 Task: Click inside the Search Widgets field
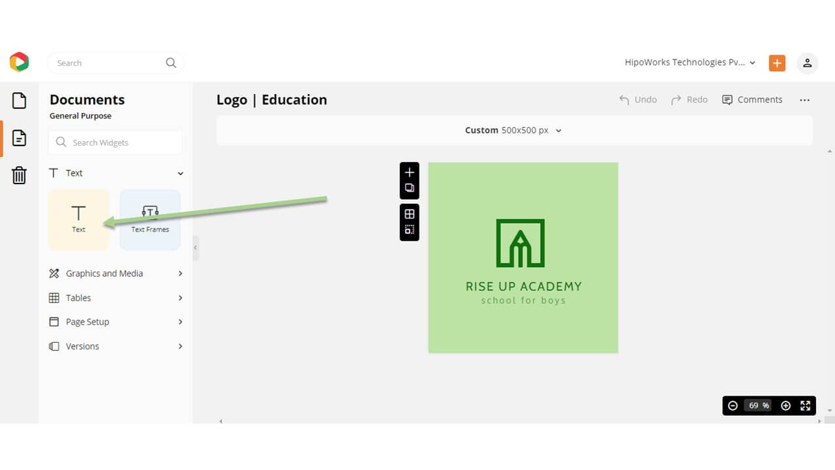115,142
